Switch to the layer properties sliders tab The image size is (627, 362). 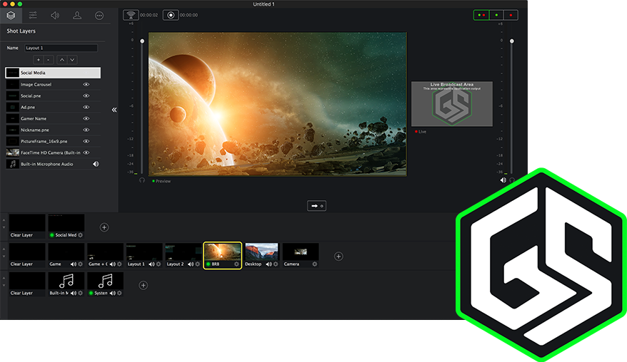(33, 15)
